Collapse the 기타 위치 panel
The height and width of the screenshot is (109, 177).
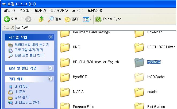(x=51, y=79)
